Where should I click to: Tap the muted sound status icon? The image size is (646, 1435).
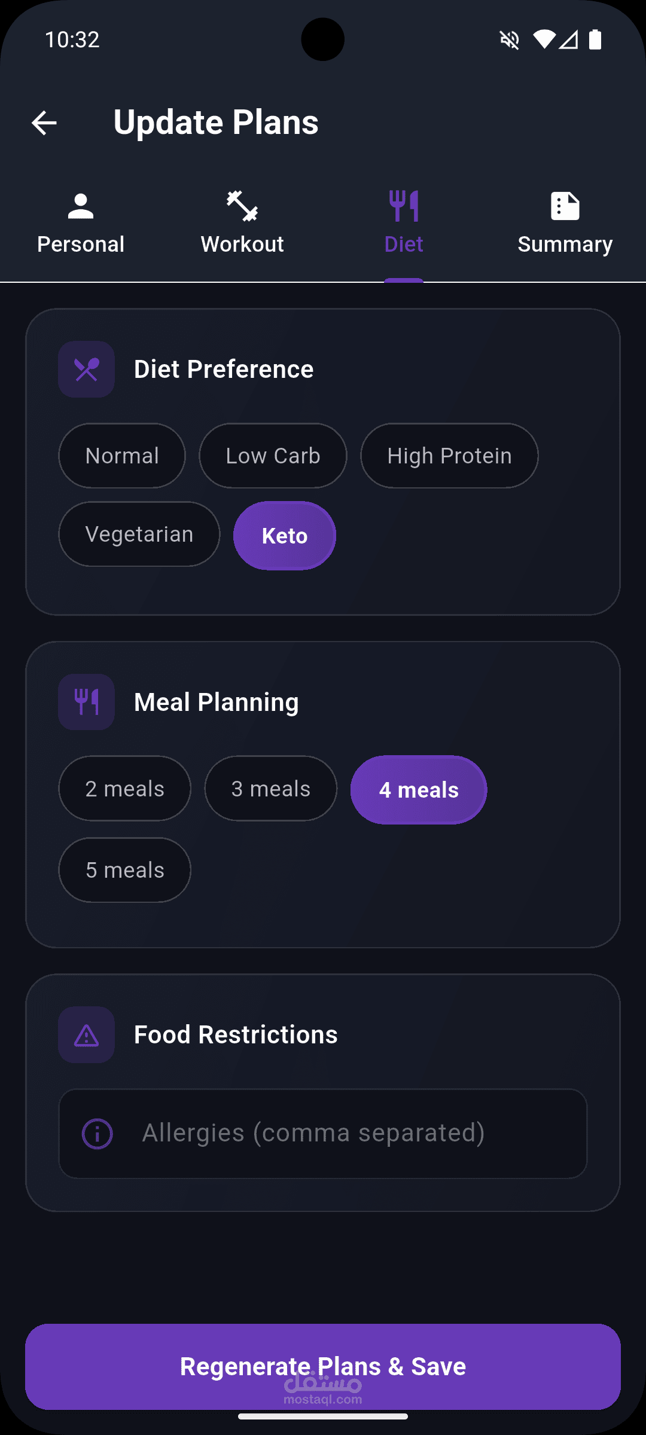pyautogui.click(x=510, y=40)
